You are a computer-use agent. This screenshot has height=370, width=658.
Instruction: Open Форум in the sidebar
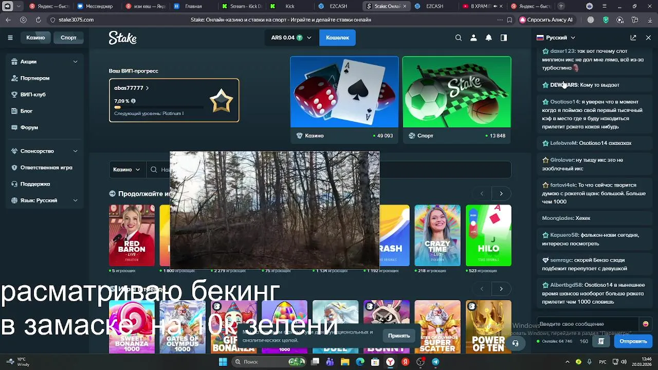29,127
